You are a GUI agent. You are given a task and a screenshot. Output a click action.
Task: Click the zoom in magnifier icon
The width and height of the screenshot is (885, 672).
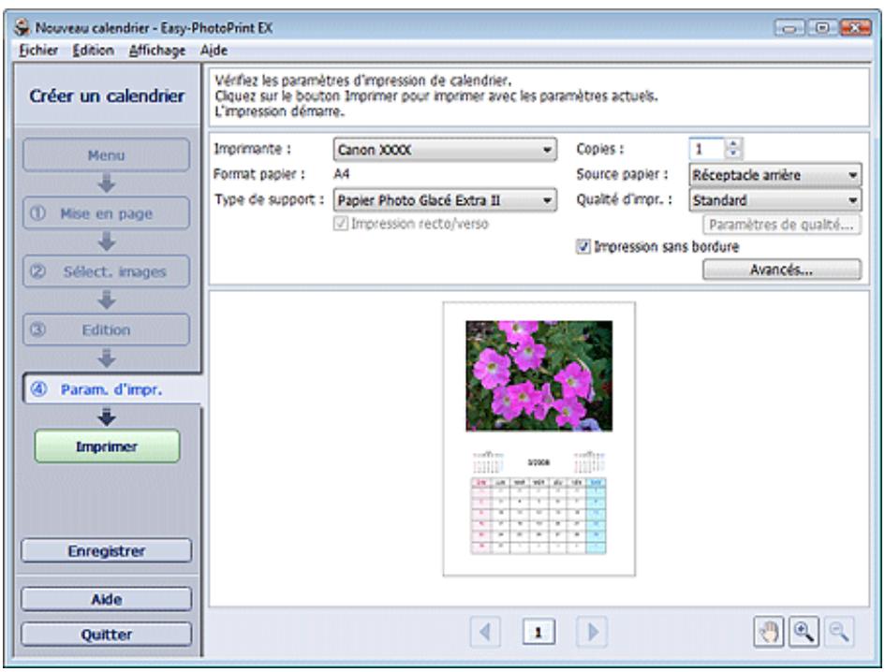click(804, 632)
